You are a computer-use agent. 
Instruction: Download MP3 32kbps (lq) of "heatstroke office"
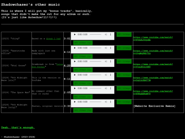[x=83, y=56]
